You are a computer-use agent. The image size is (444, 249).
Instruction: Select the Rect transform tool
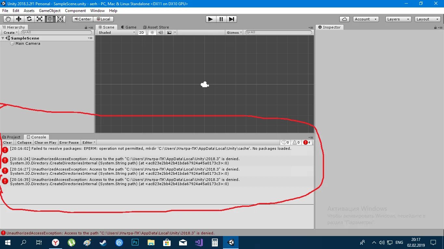tap(50, 19)
